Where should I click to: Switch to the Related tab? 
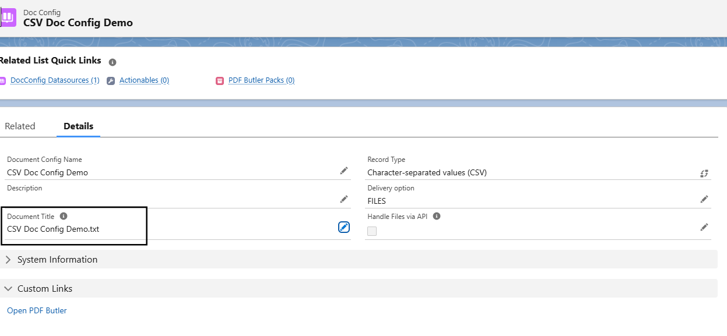tap(20, 126)
